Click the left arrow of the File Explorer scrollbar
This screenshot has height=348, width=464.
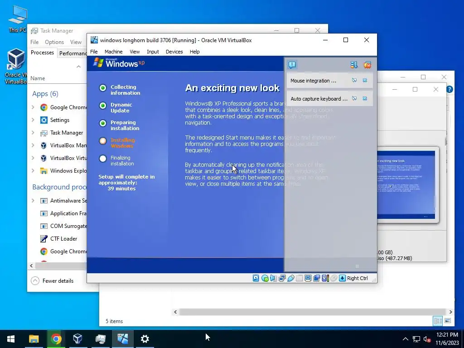pyautogui.click(x=175, y=312)
